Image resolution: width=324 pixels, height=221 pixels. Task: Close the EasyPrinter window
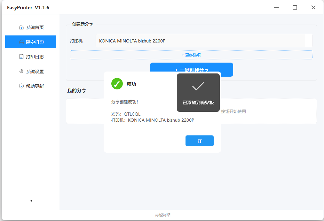(313, 7)
